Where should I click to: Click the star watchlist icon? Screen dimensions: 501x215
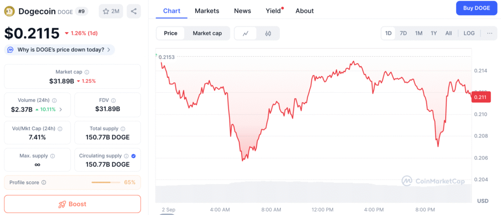[106, 12]
